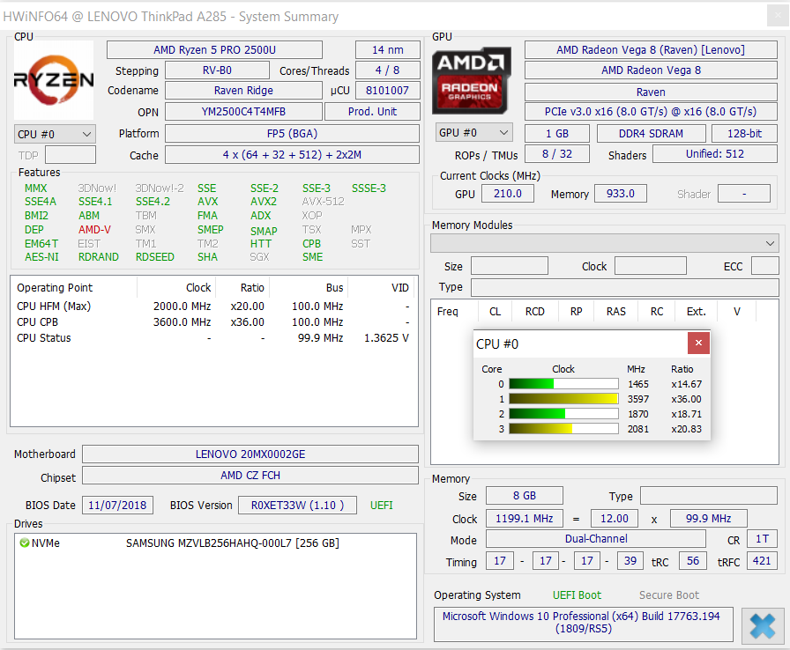Image resolution: width=790 pixels, height=650 pixels.
Task: Click the Unified: 512 shaders field
Action: click(x=714, y=154)
